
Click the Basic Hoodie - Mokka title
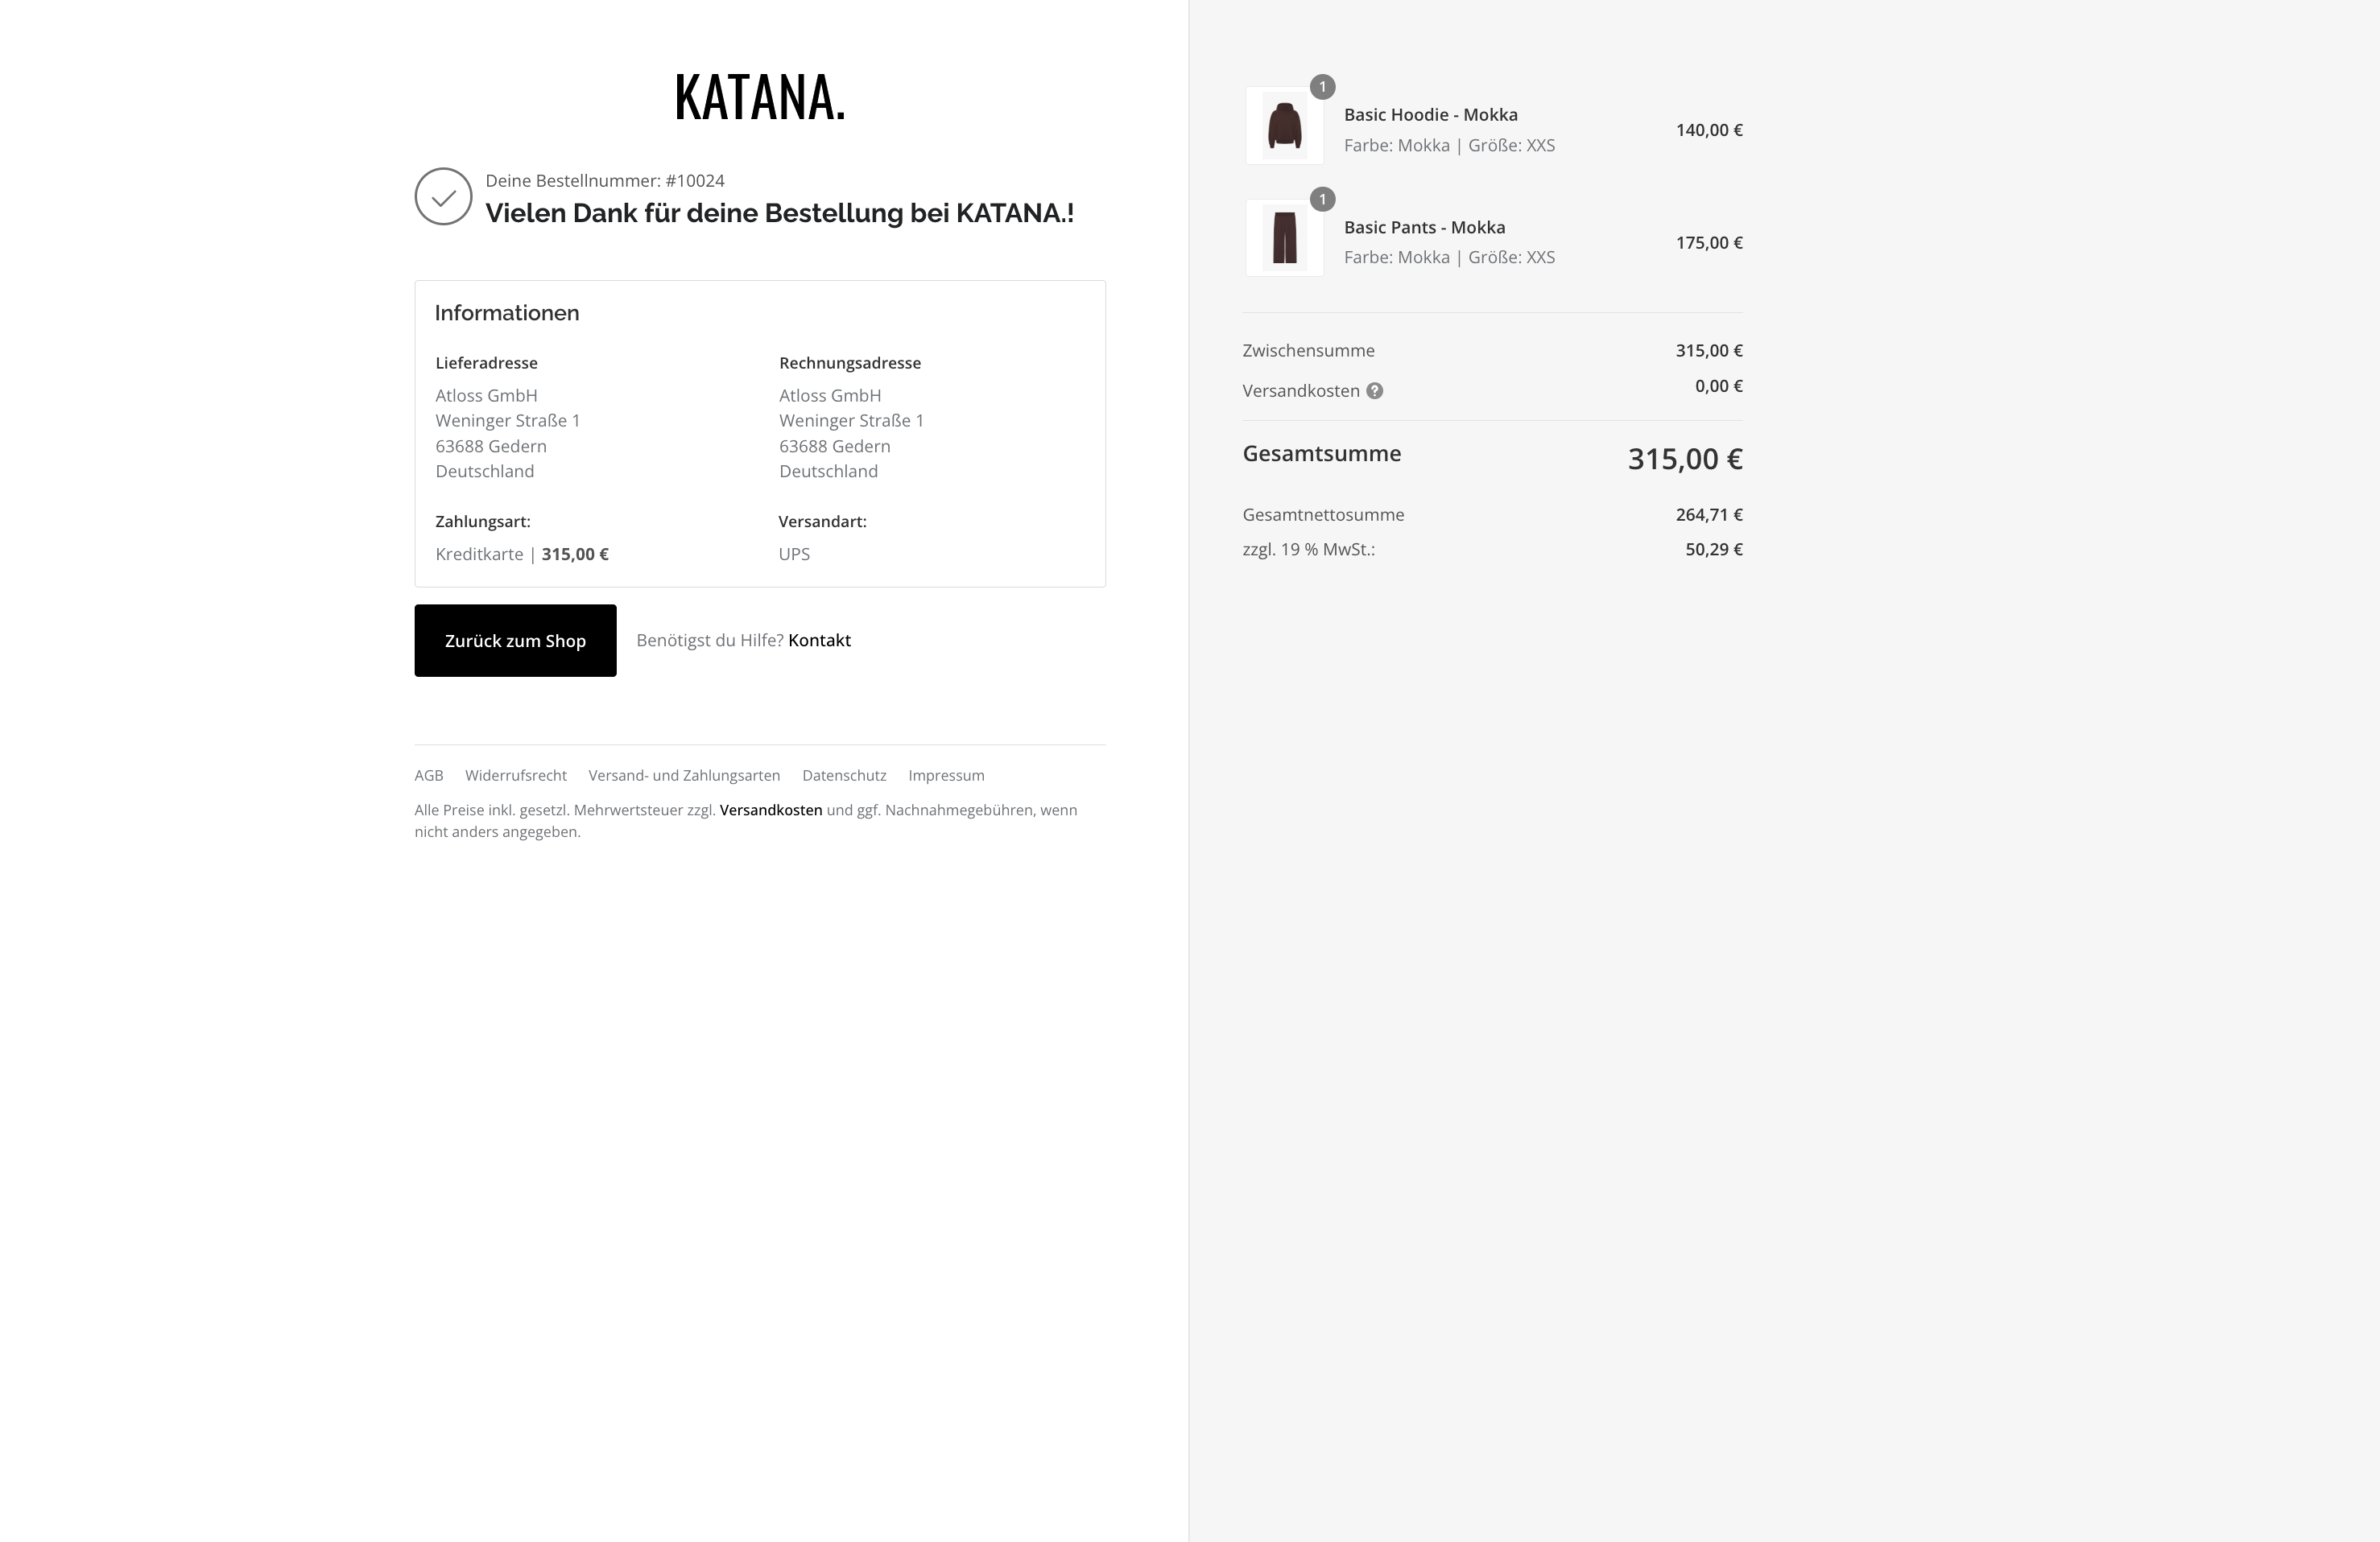pos(1430,115)
